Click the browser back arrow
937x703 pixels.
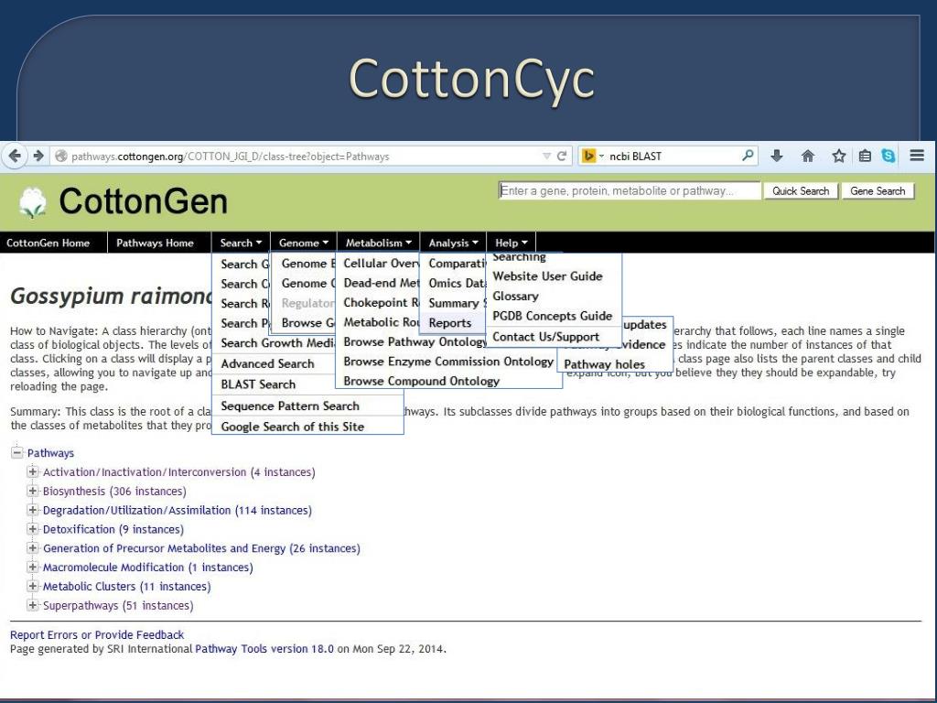pos(16,156)
